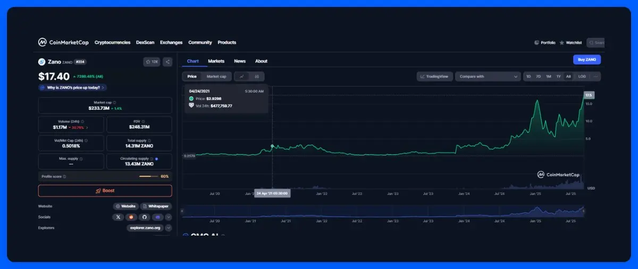Open the Exchanges menu
The image size is (638, 269).
pos(171,43)
